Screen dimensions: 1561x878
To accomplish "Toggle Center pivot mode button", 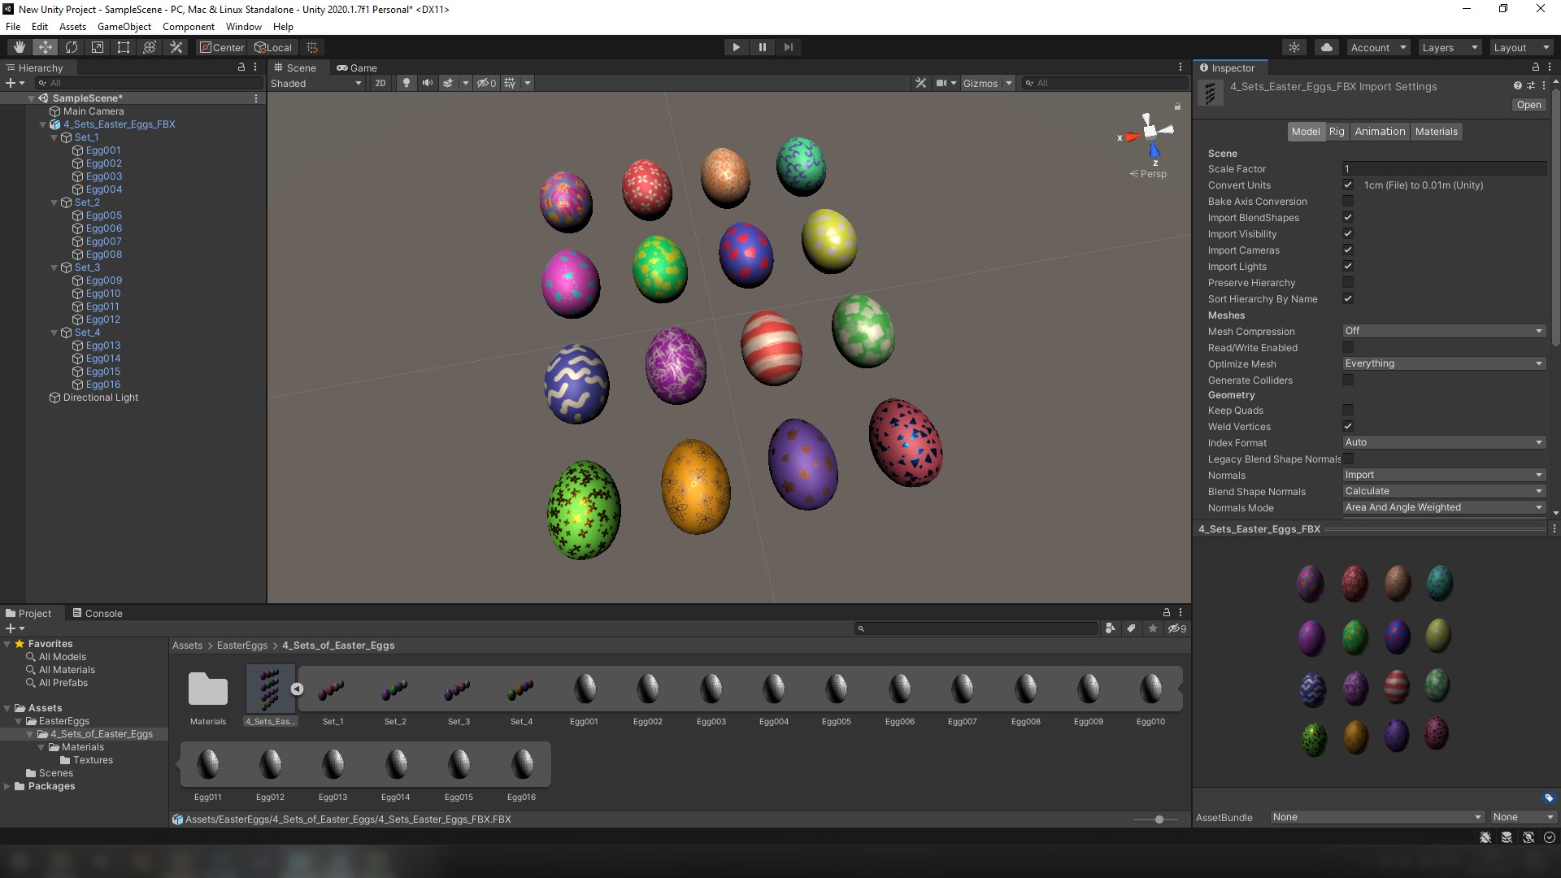I will pos(222,47).
